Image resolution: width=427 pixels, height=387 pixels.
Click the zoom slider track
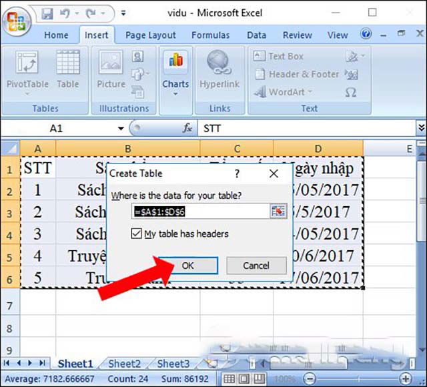[358, 379]
